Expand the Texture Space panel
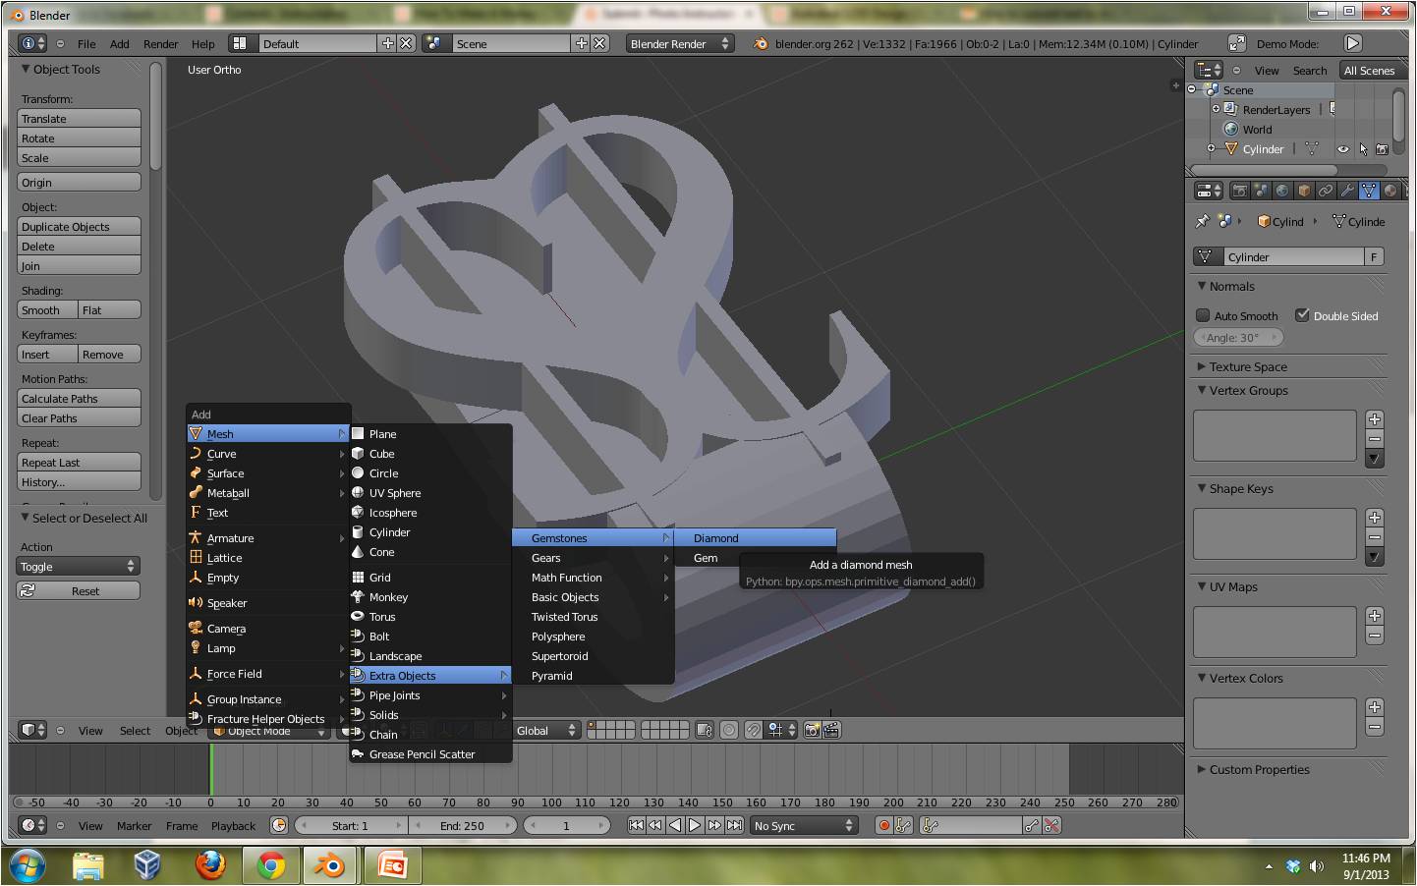 tap(1201, 366)
